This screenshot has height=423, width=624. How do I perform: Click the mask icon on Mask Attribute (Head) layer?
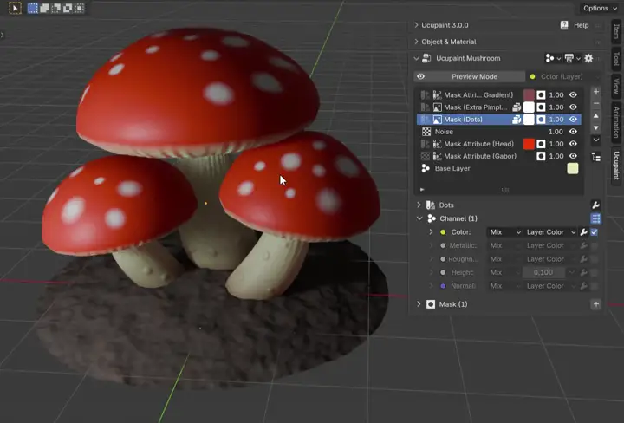point(541,144)
